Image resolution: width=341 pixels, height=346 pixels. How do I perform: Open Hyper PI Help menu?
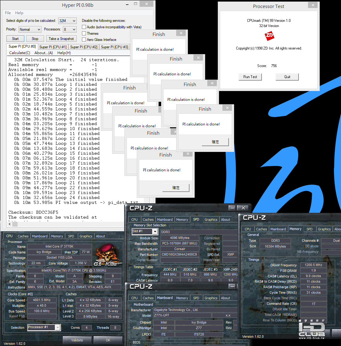click(x=19, y=13)
